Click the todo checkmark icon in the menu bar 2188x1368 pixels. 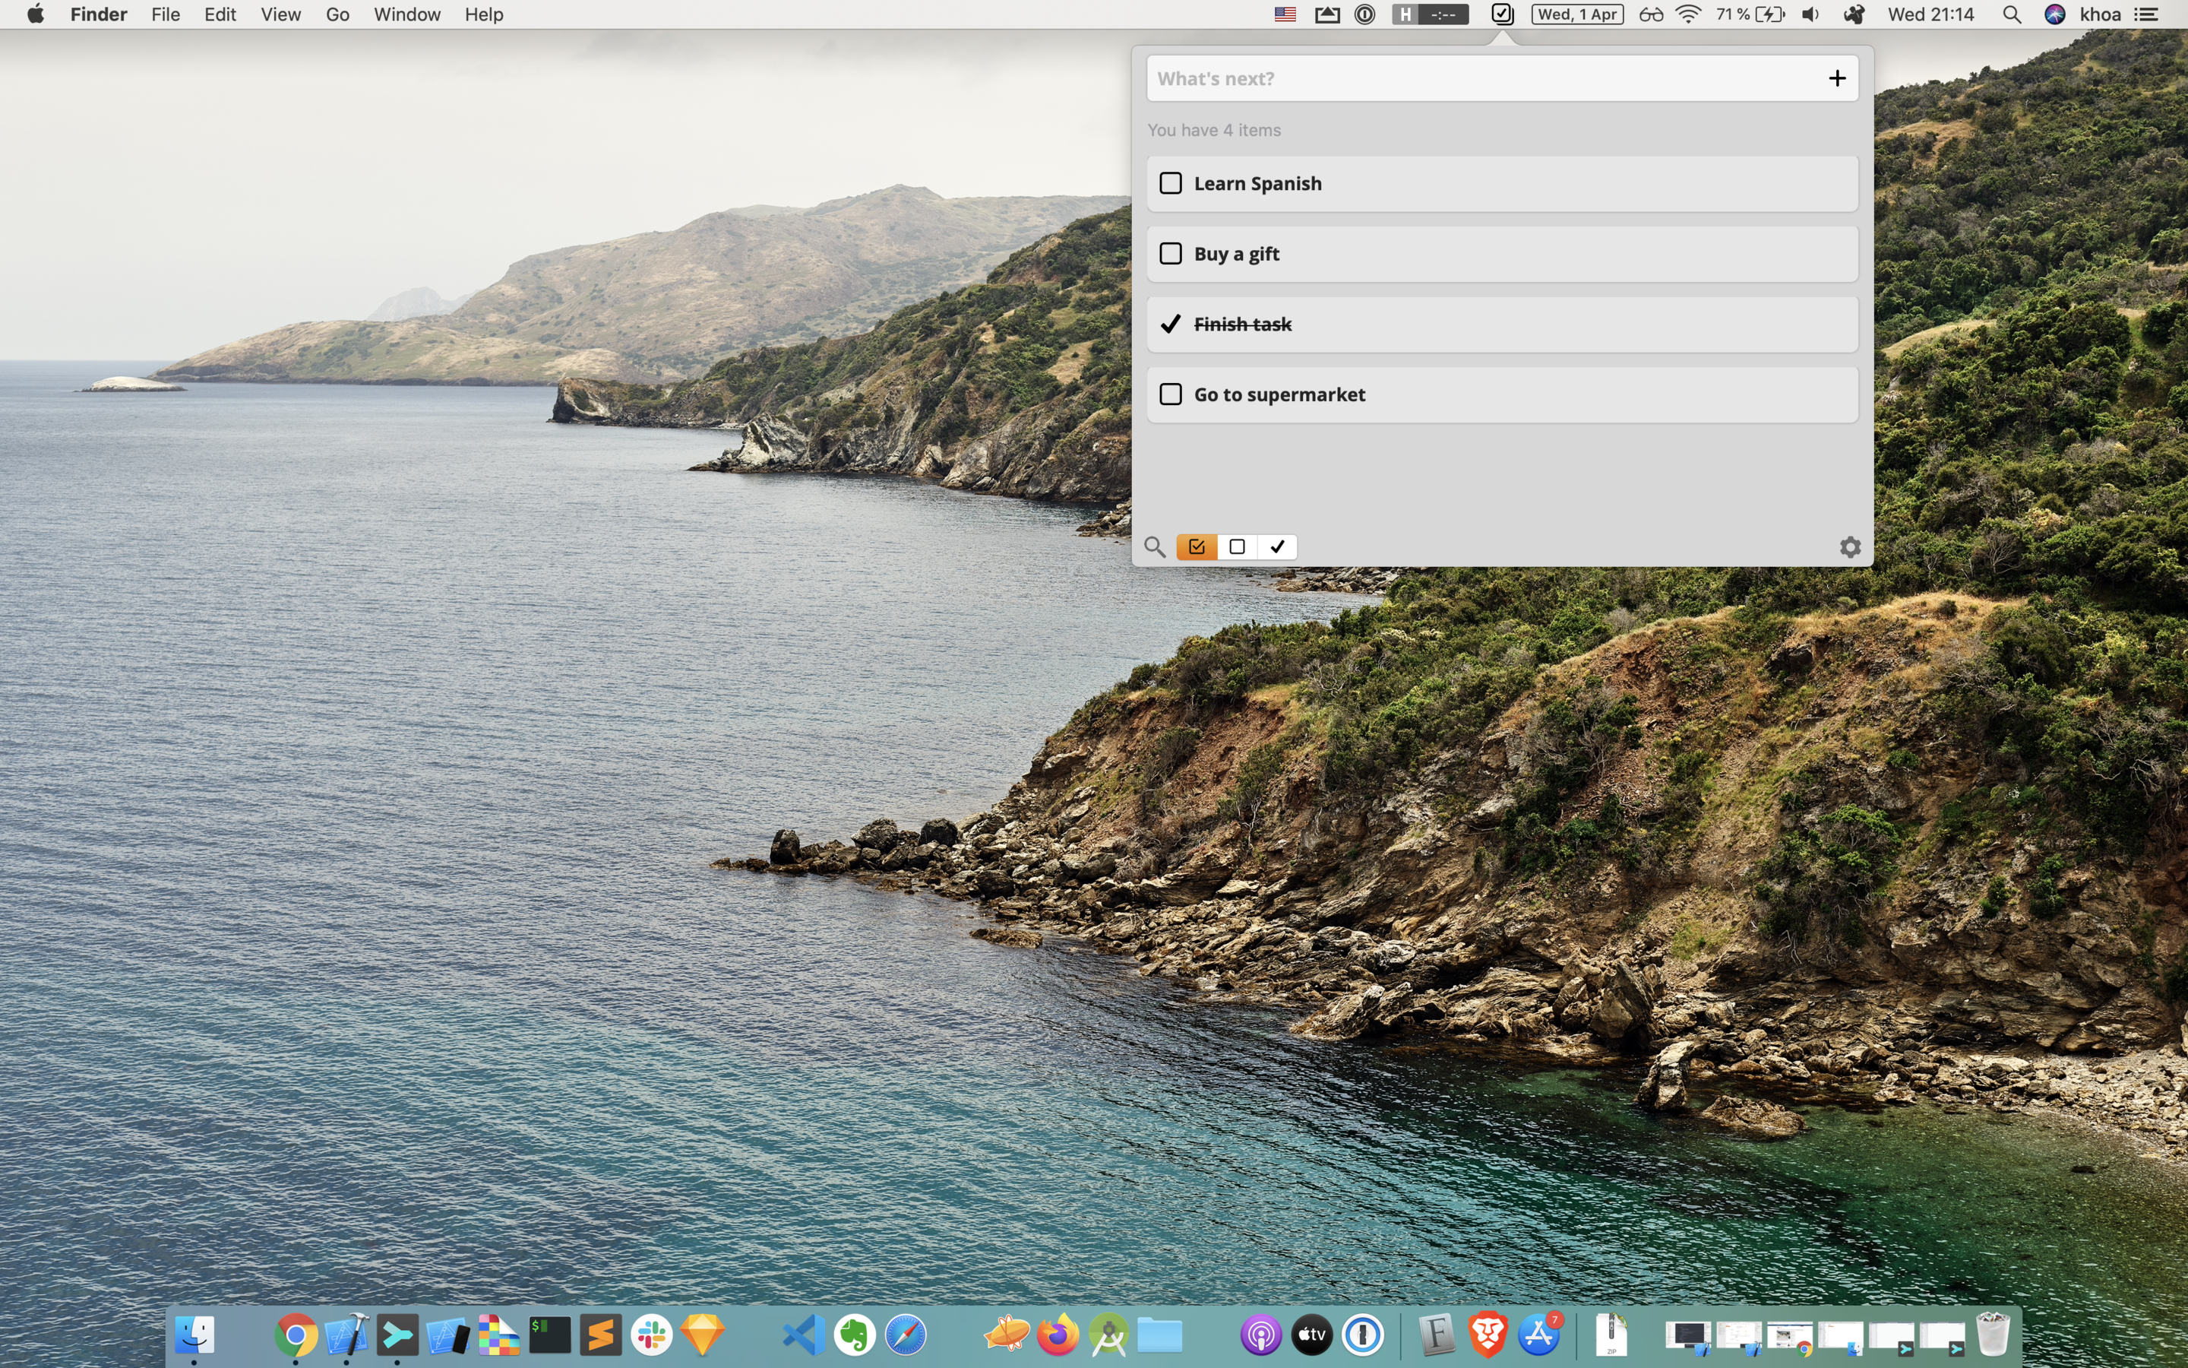point(1502,14)
